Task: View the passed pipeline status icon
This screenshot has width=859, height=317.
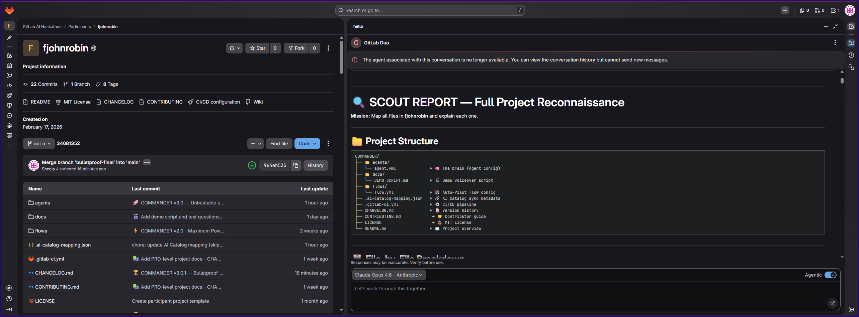Action: 252,165
